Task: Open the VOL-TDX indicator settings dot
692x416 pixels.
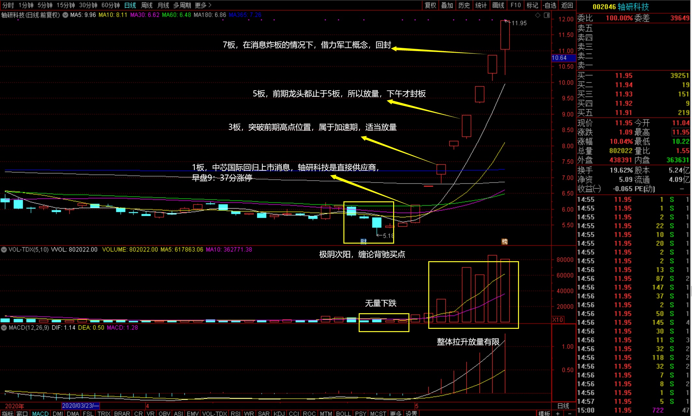Action: click(x=4, y=249)
